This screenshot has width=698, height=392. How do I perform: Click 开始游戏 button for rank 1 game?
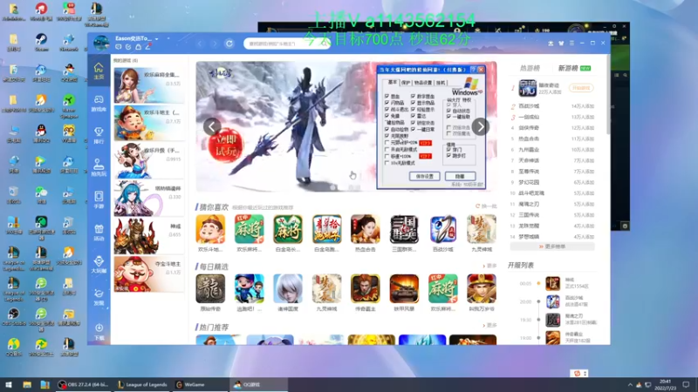coord(581,88)
